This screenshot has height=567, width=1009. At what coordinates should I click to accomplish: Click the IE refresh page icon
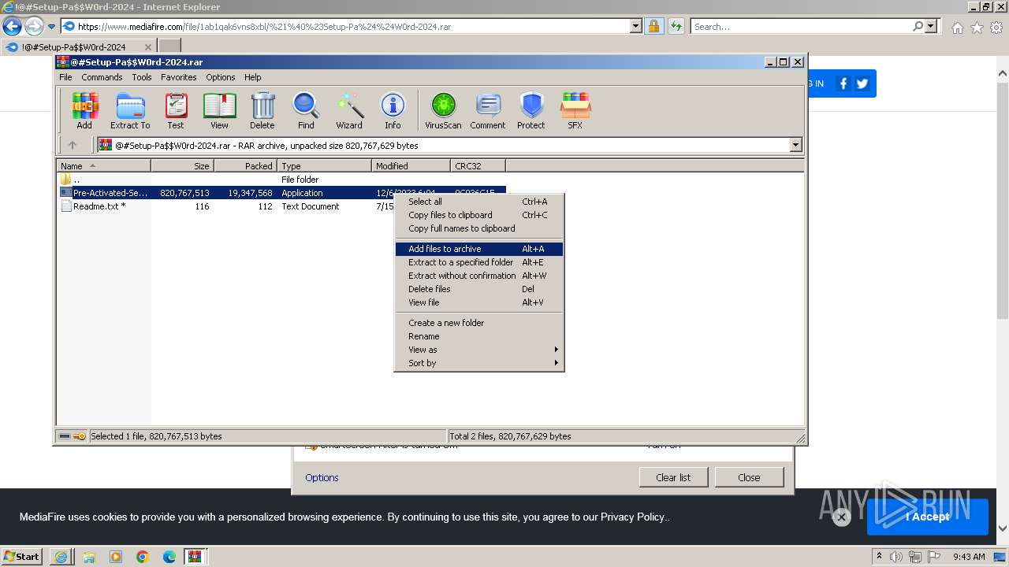(676, 27)
